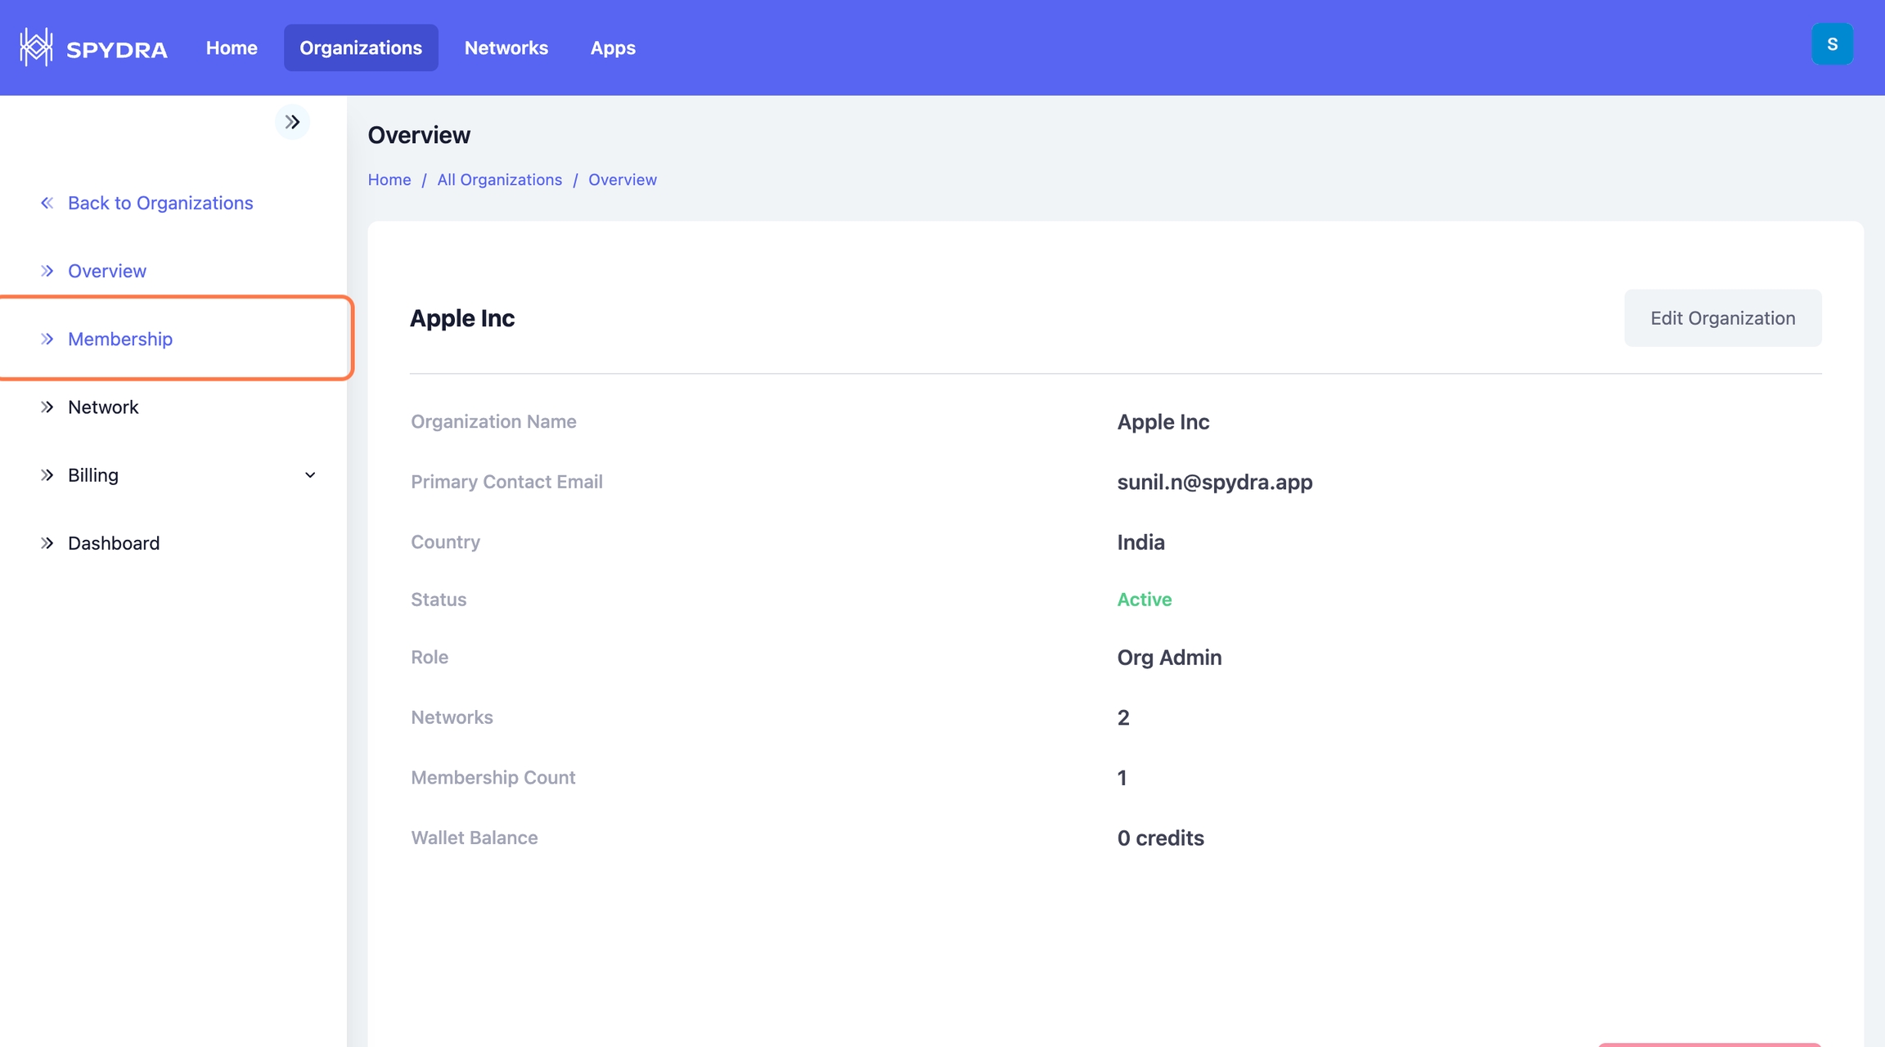Click chevron icon next to Membership
The height and width of the screenshot is (1047, 1885).
[47, 339]
